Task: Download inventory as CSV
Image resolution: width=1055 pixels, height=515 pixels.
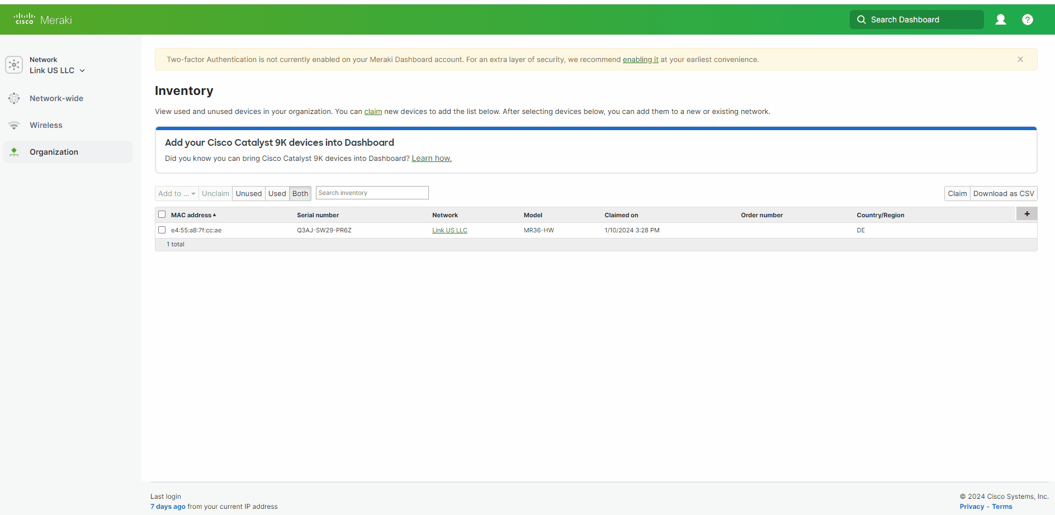Action: coord(1003,194)
